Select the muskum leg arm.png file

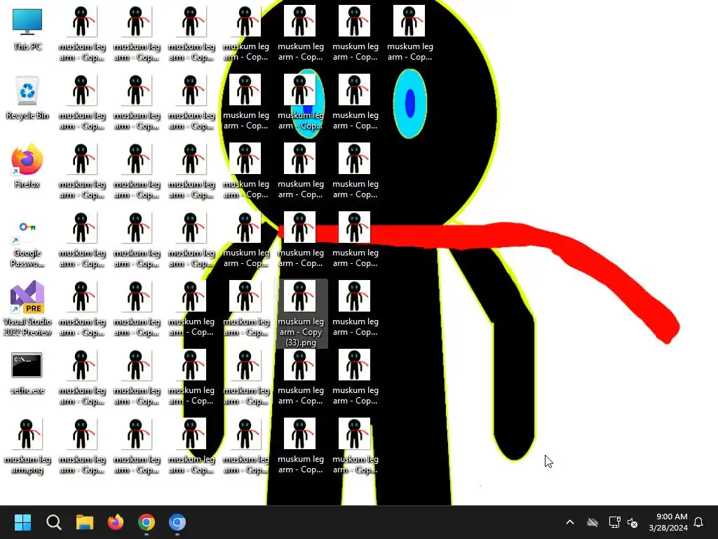(27, 447)
